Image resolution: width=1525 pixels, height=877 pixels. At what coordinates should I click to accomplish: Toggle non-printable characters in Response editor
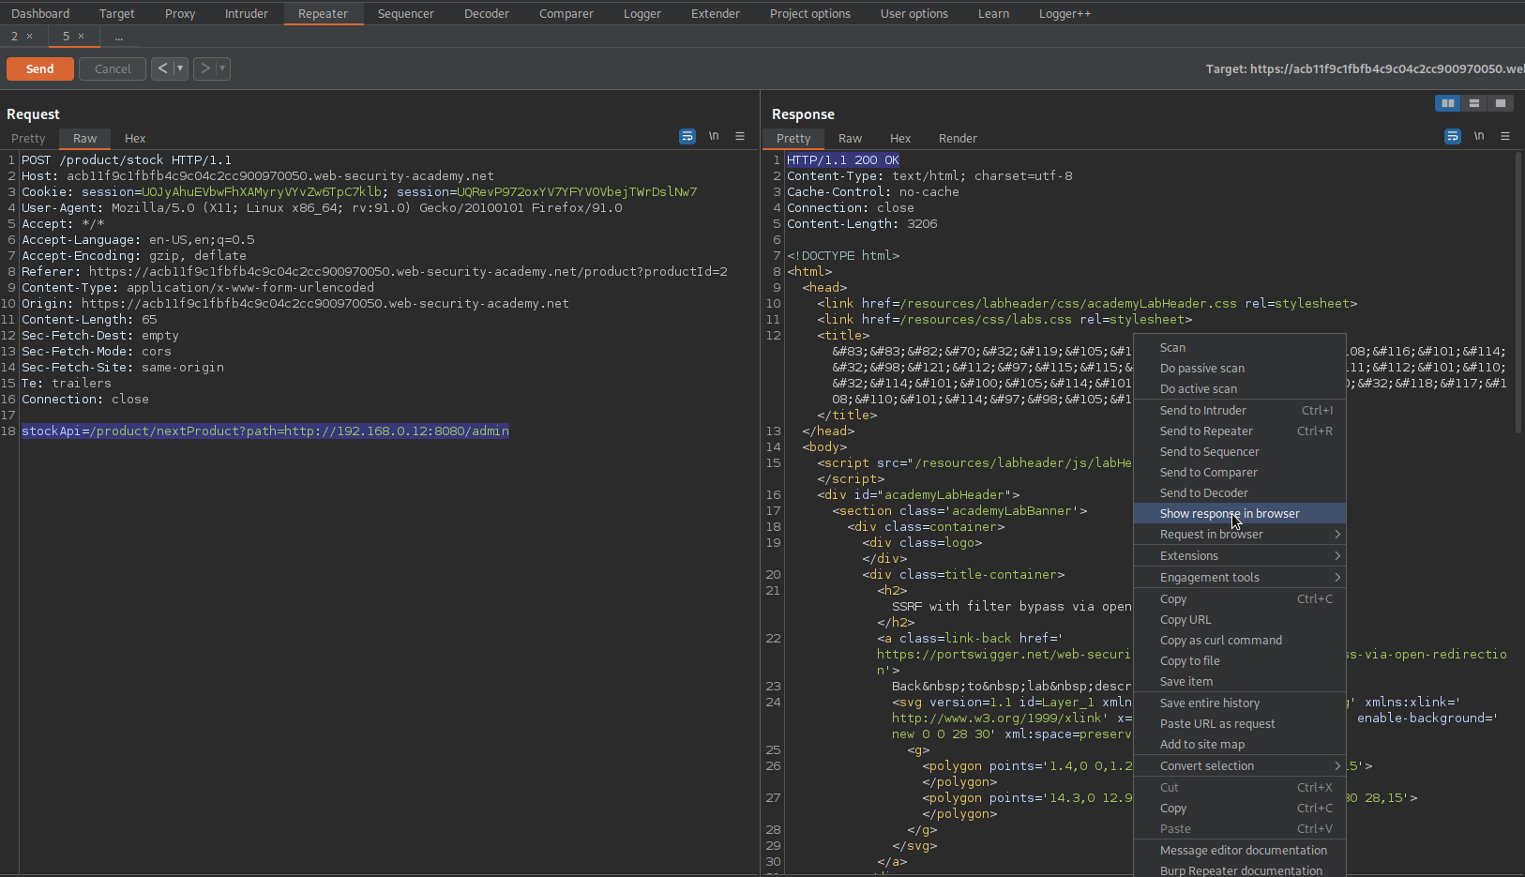pos(1479,136)
